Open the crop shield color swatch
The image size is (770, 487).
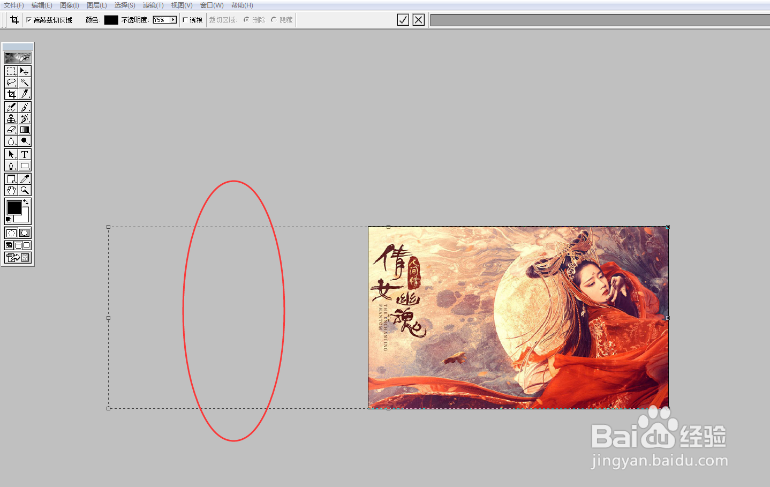pyautogui.click(x=111, y=20)
